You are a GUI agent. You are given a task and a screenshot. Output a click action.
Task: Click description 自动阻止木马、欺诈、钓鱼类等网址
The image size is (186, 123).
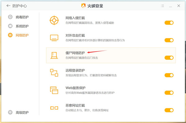point(87,110)
